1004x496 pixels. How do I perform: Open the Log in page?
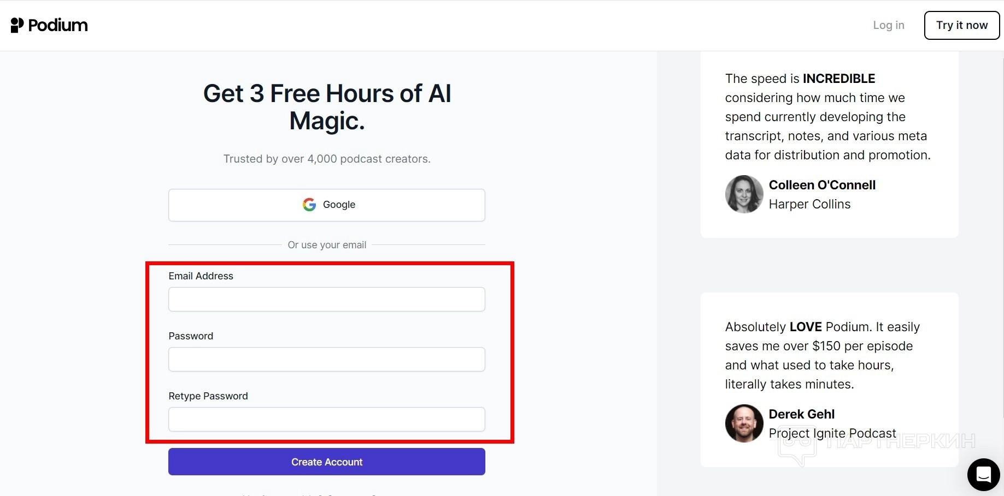point(888,25)
